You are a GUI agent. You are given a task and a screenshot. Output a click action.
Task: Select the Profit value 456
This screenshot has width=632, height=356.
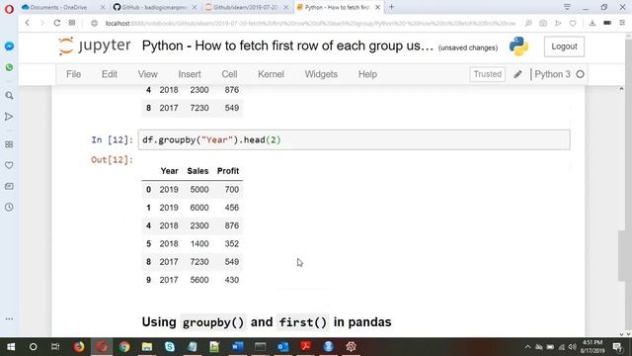[232, 208]
